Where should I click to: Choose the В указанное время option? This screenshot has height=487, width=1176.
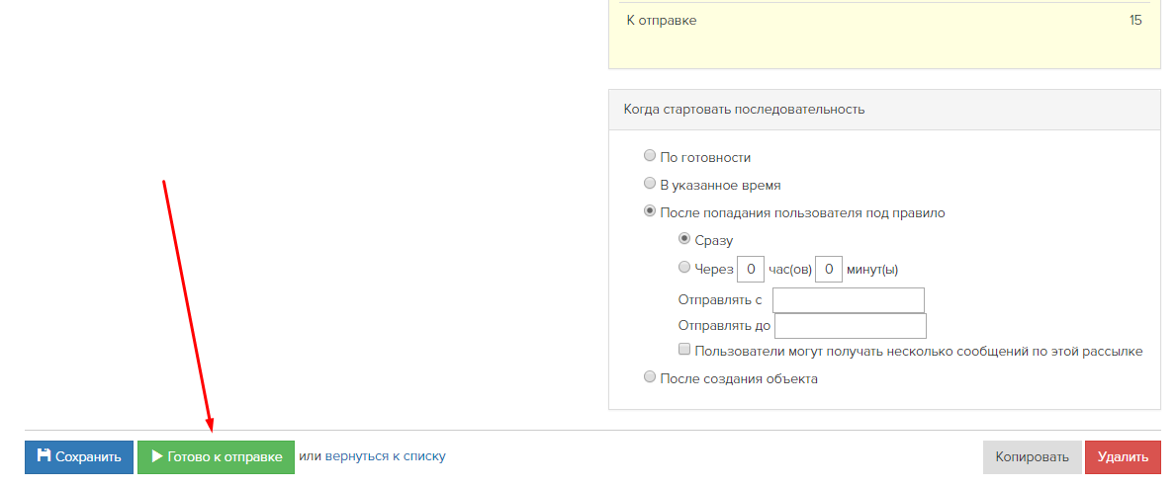coord(650,183)
